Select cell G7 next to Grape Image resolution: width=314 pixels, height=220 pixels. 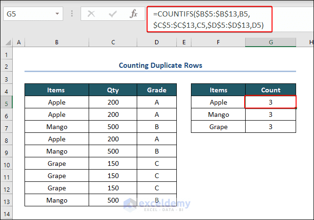coord(271,127)
